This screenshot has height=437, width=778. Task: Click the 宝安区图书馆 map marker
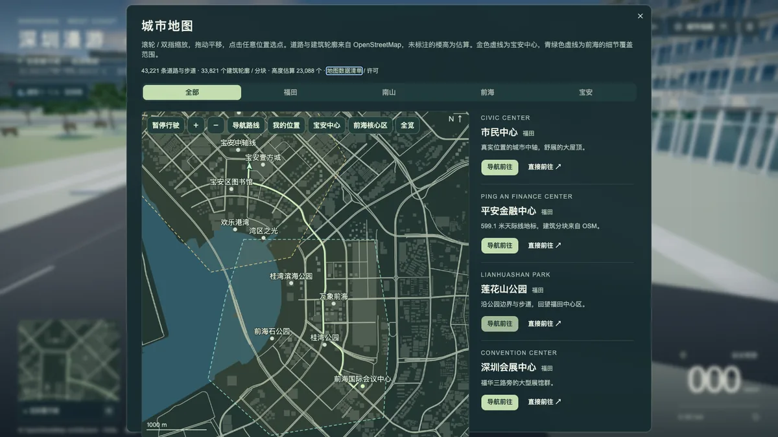tap(231, 189)
